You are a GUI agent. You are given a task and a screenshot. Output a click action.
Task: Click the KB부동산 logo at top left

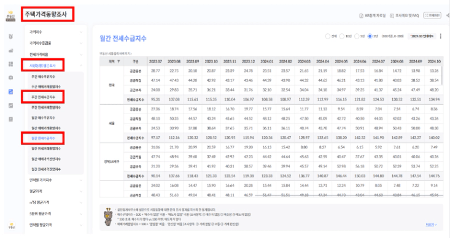pyautogui.click(x=10, y=16)
